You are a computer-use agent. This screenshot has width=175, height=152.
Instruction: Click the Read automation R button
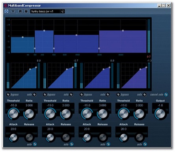tap(20, 11)
